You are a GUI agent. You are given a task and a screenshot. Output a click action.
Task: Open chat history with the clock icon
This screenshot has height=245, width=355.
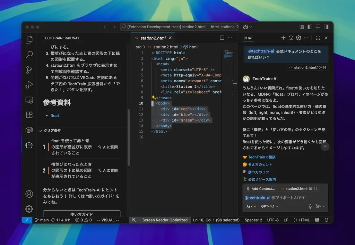(291, 38)
